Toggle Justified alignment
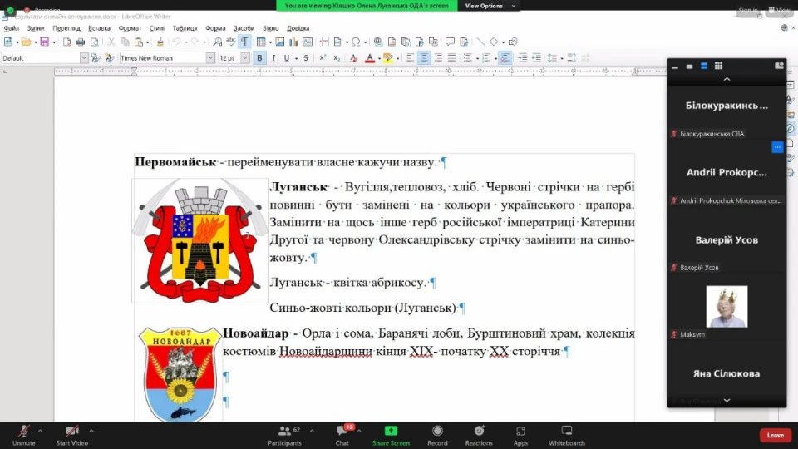Screen dimensions: 798x449 (x=451, y=58)
